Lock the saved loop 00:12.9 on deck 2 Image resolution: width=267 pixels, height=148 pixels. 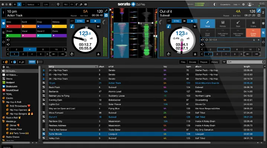point(254,40)
